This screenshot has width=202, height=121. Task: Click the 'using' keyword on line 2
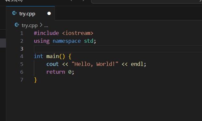[x=42, y=41]
